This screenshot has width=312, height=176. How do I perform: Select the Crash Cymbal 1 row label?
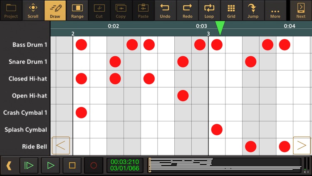pos(25,113)
